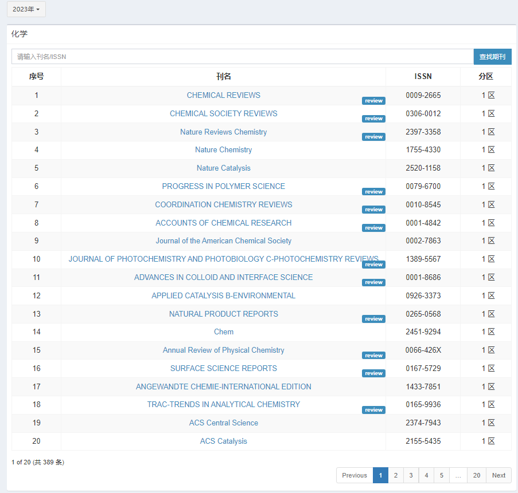Click review badge on SURFACE SCIENCE REPORTS row

pos(373,374)
